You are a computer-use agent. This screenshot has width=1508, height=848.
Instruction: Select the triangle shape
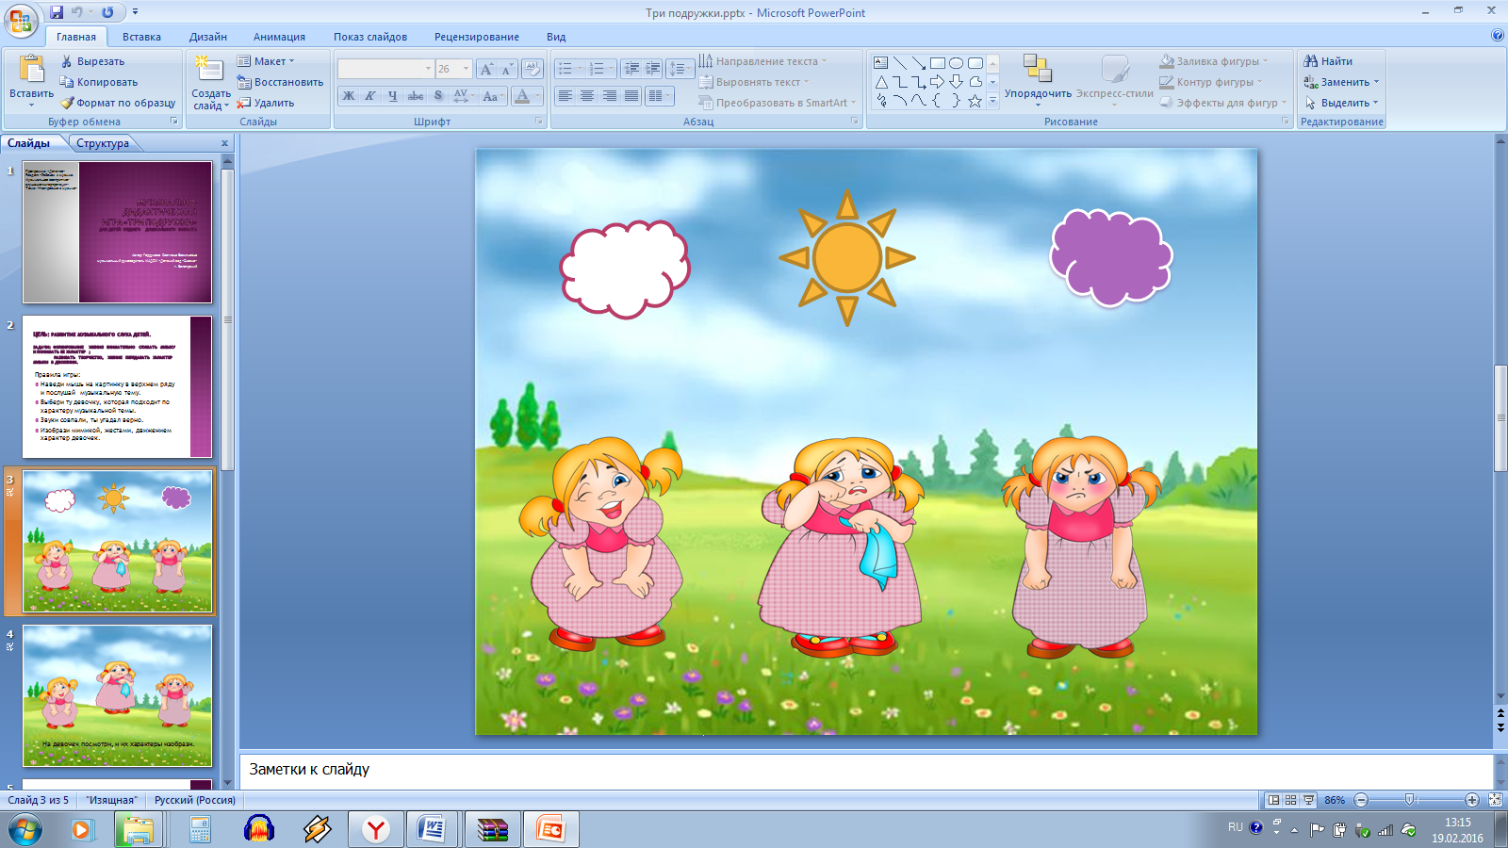(x=880, y=82)
